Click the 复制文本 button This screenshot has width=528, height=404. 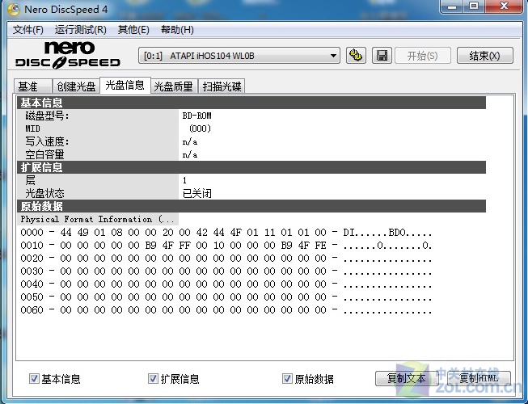406,378
